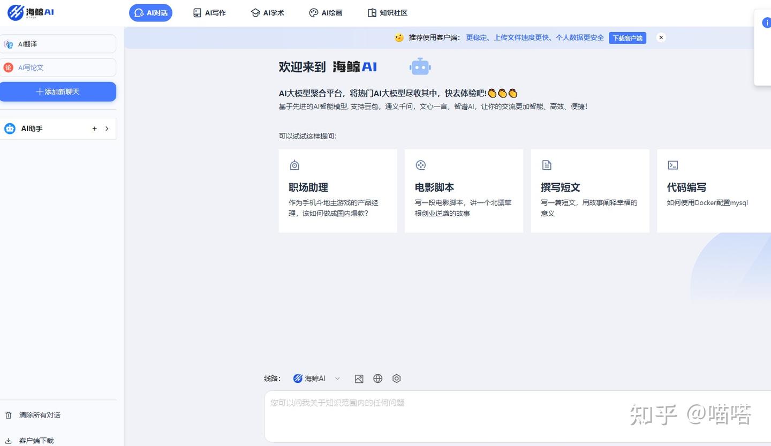Click the AI助手 robot icon
The image size is (771, 446).
(x=10, y=128)
